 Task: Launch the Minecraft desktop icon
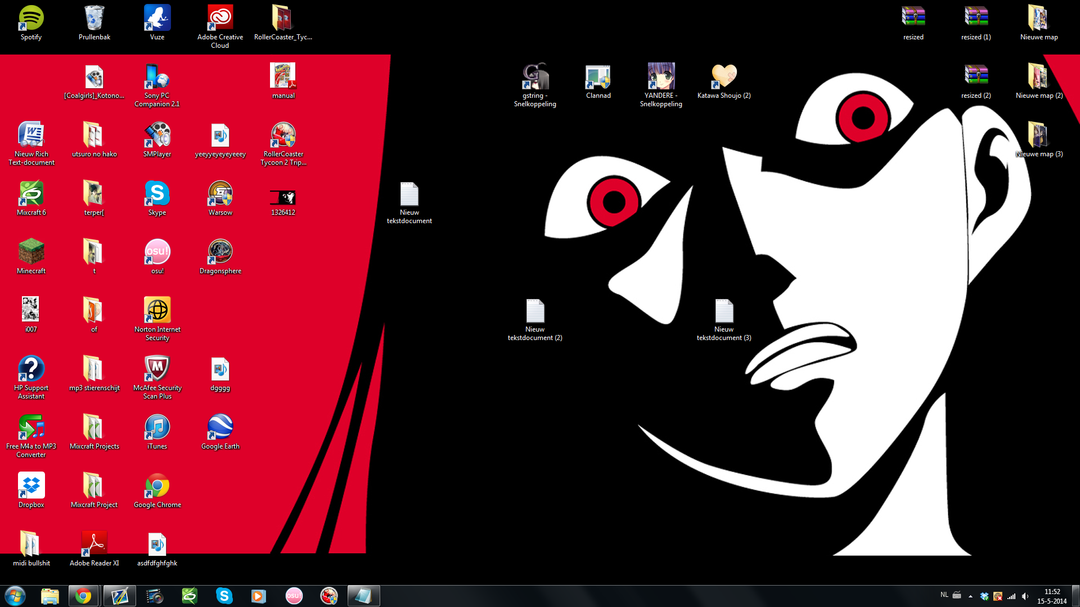(x=31, y=252)
